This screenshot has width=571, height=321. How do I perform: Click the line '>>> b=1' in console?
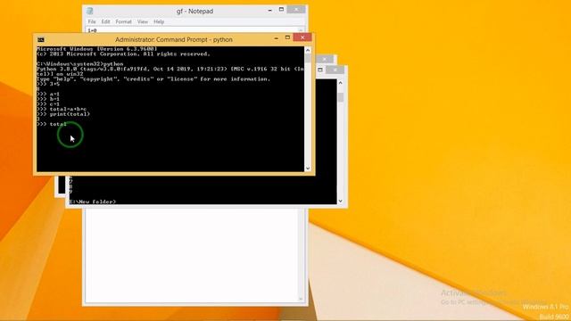[x=48, y=99]
